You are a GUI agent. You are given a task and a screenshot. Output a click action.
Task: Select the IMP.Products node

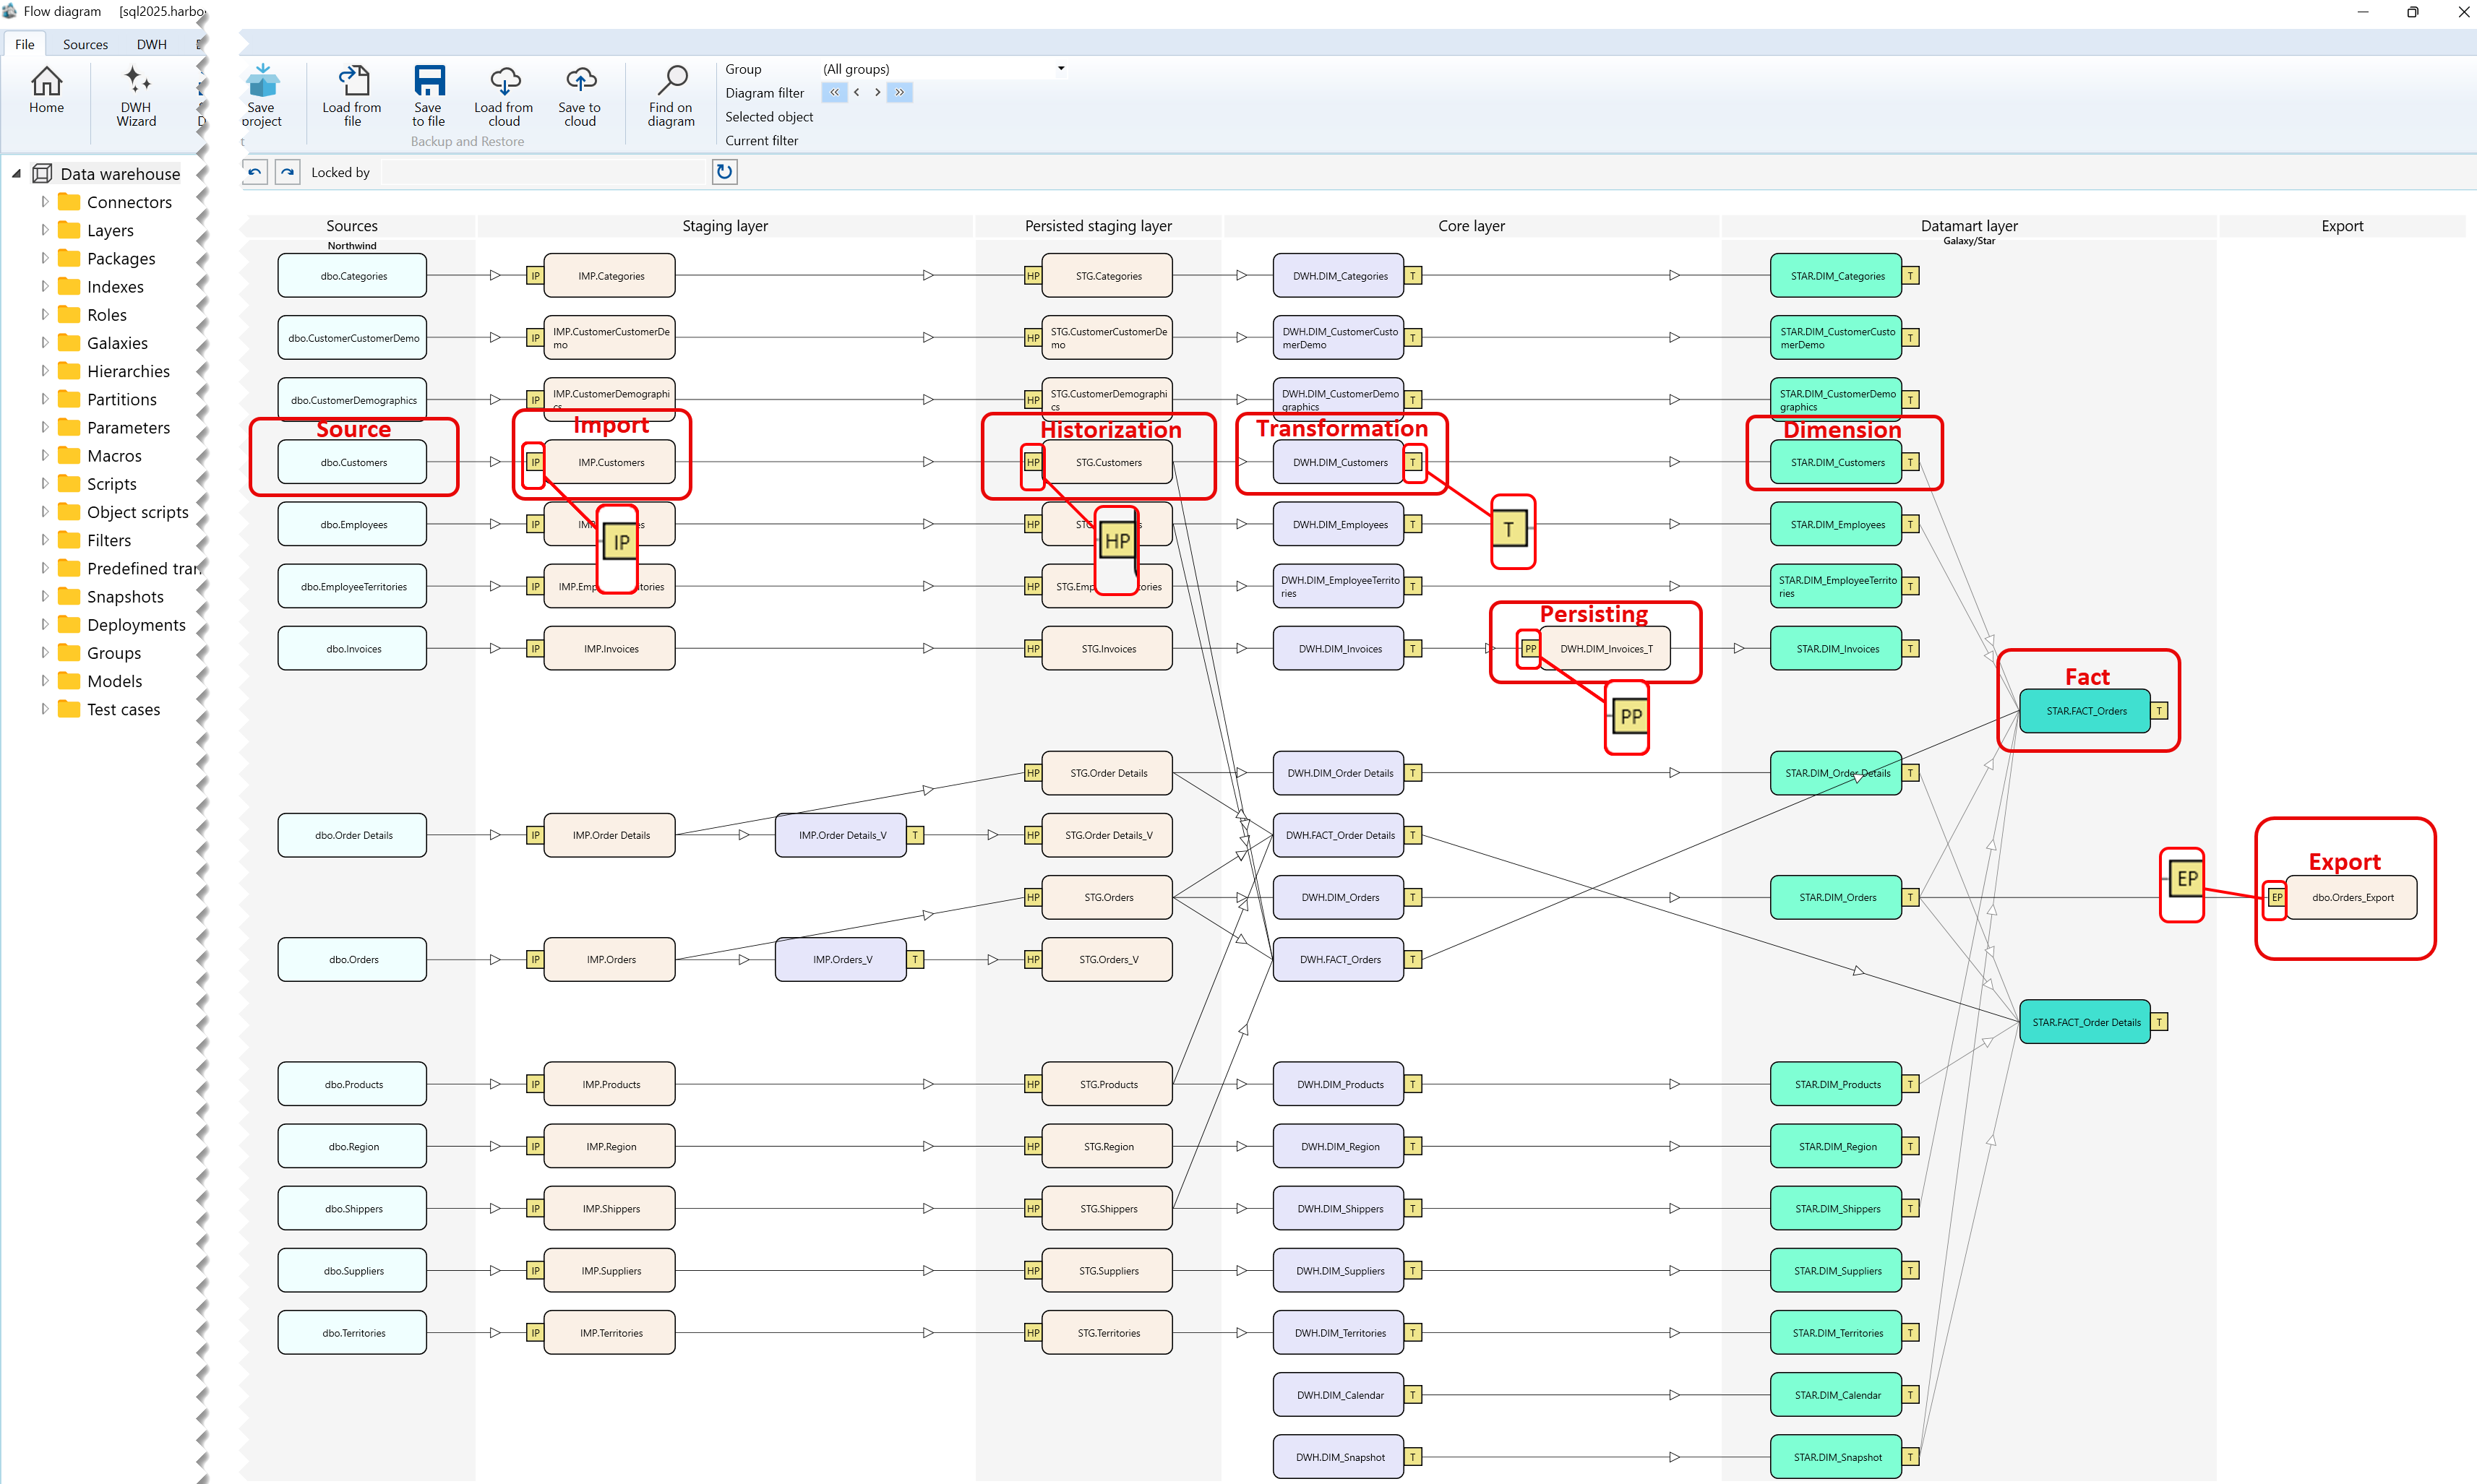pyautogui.click(x=610, y=1084)
